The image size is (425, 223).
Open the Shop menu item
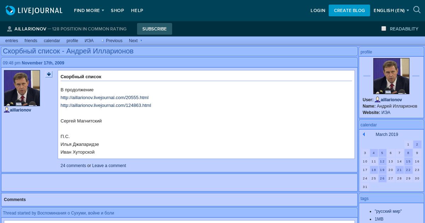pyautogui.click(x=117, y=11)
